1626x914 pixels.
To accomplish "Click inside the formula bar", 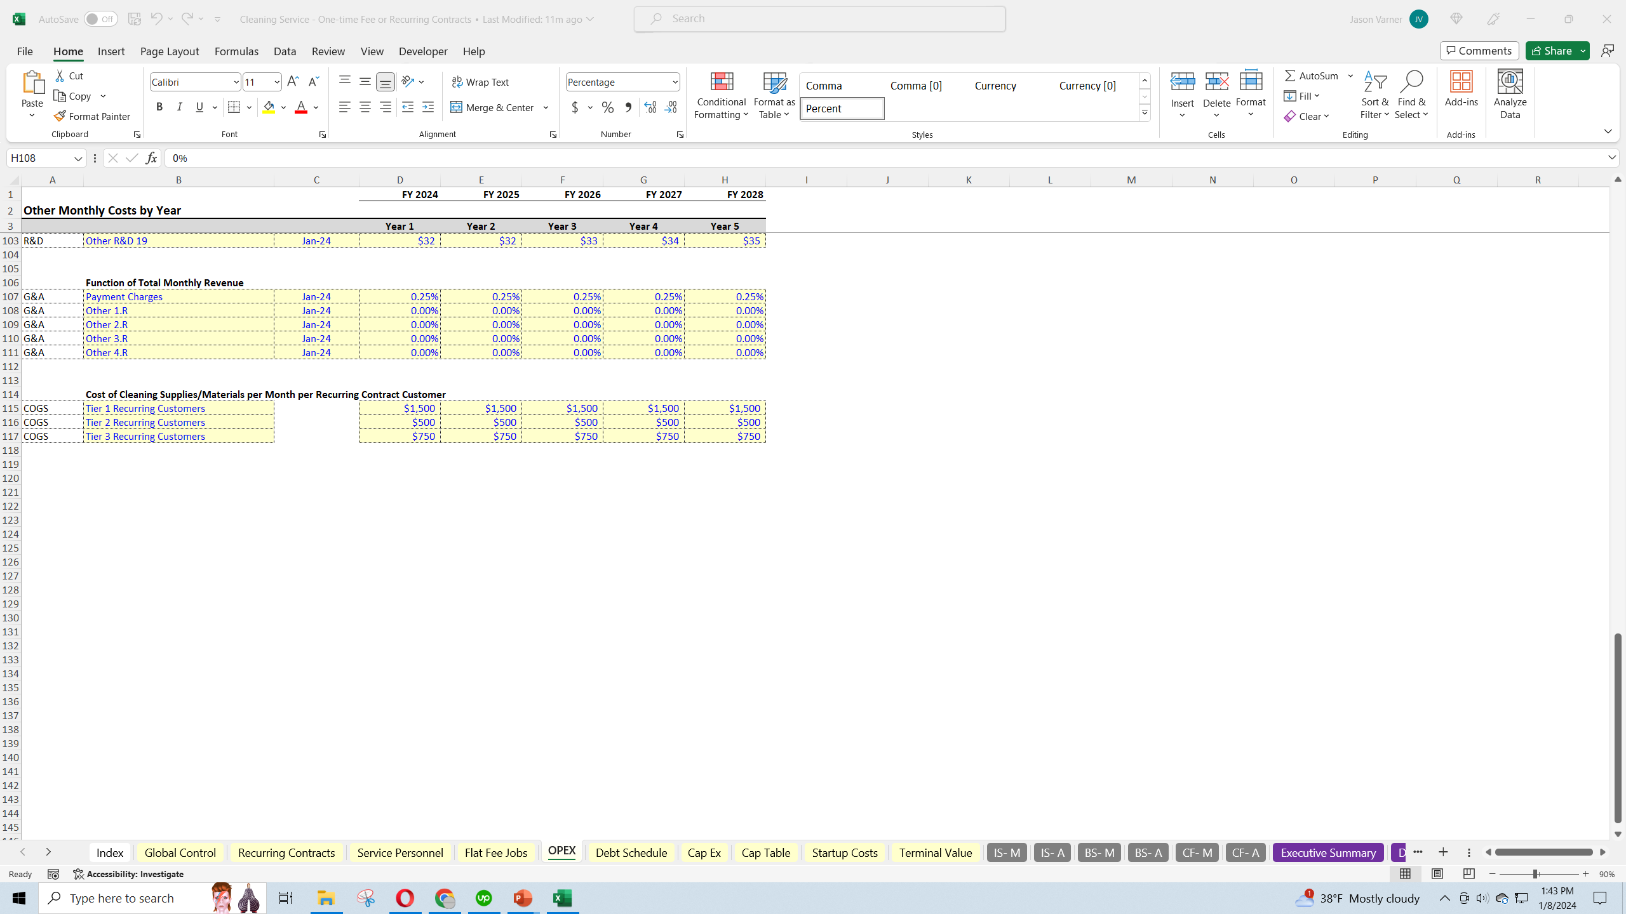I will [x=445, y=157].
